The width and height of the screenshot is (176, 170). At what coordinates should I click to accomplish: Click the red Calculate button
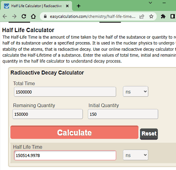[x=74, y=132]
